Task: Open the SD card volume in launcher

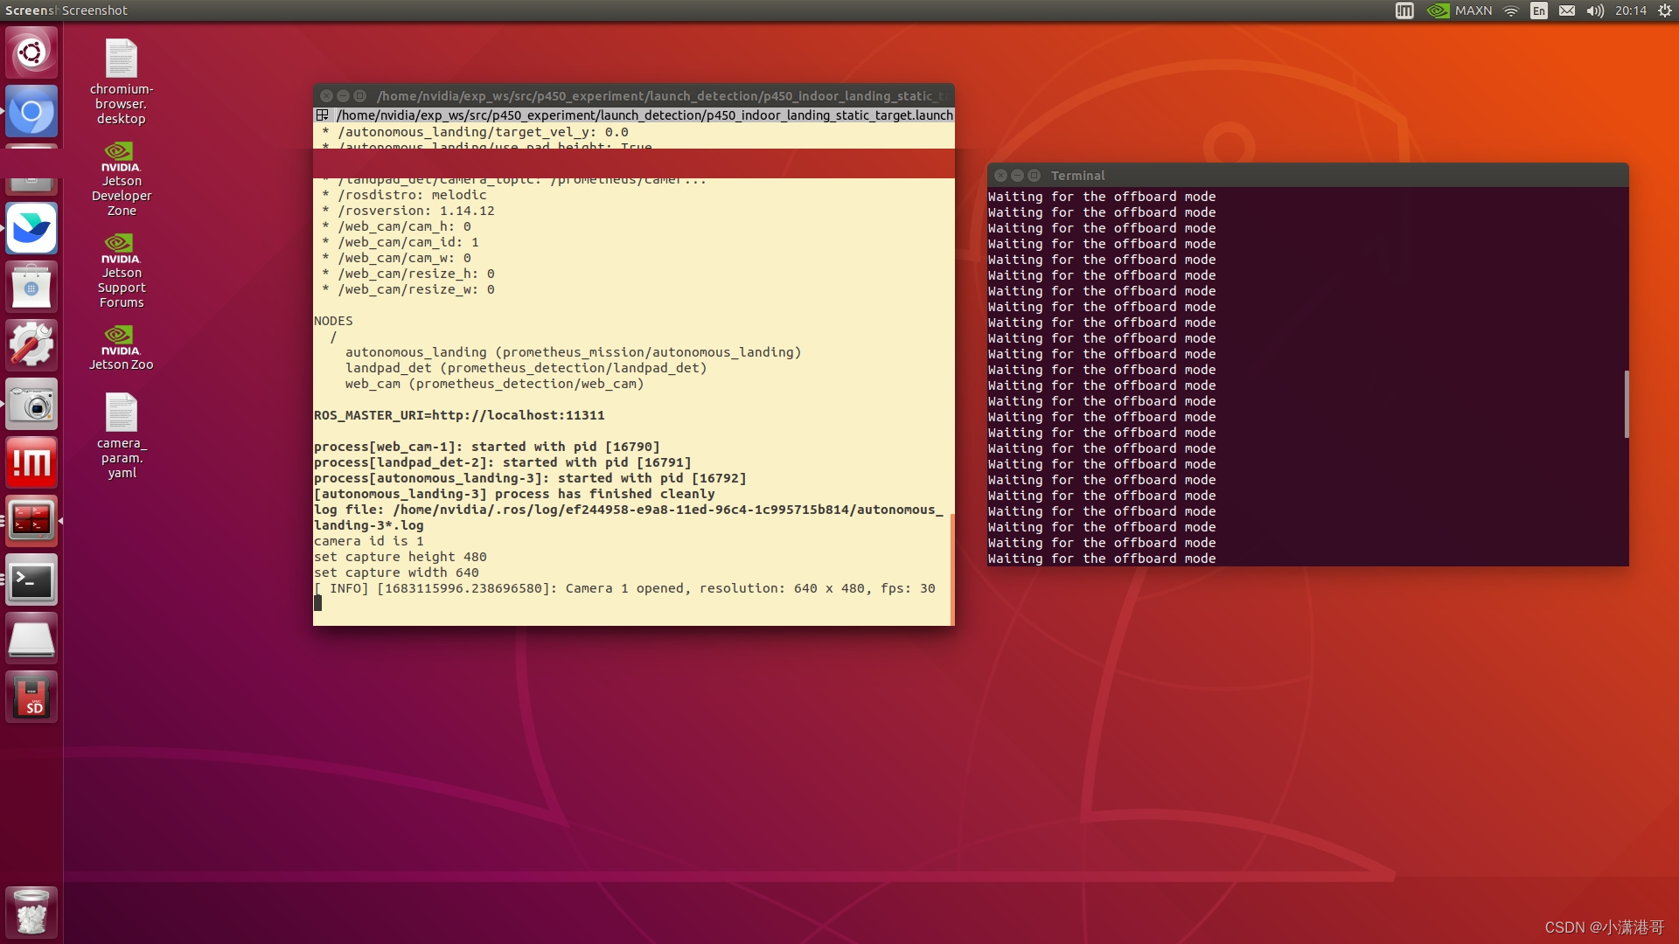Action: [31, 697]
